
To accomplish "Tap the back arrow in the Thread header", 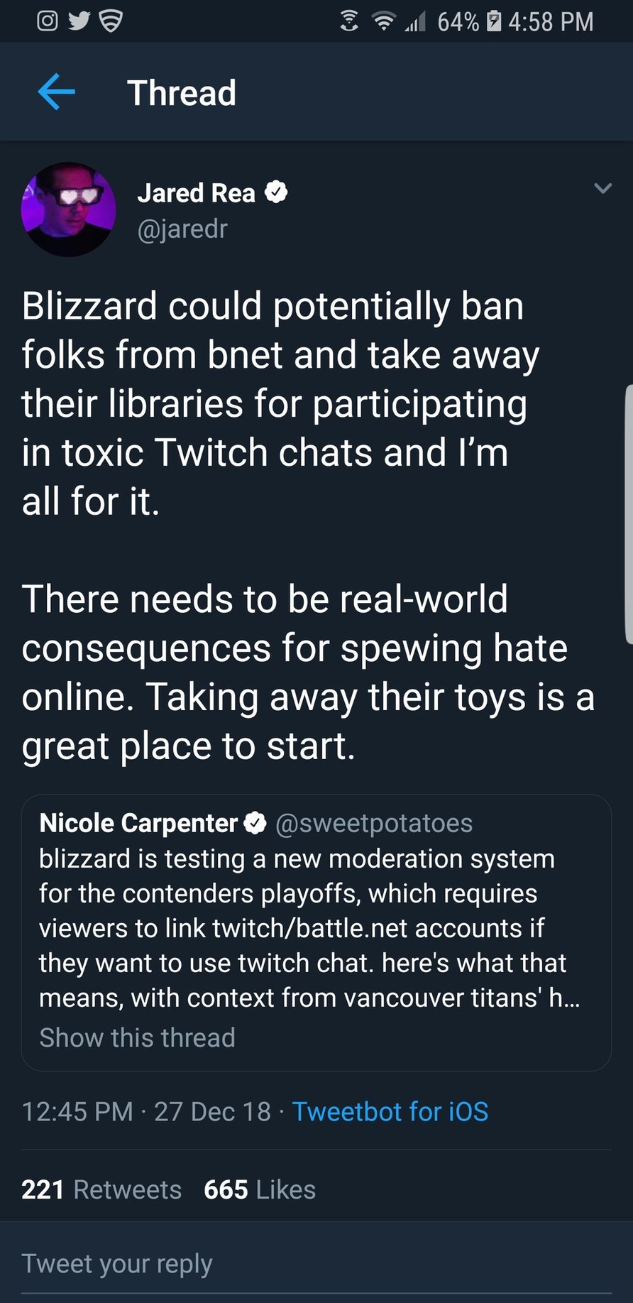I will point(57,92).
